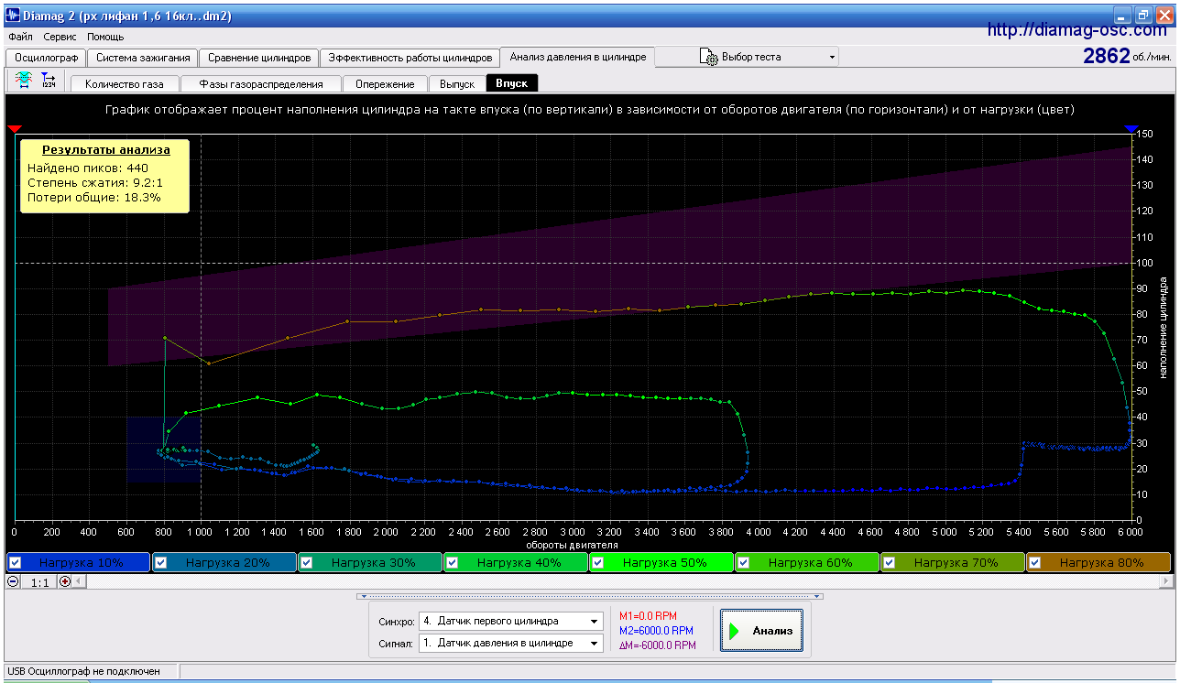This screenshot has height=683, width=1180.
Task: Open the Файл menu
Action: point(20,37)
